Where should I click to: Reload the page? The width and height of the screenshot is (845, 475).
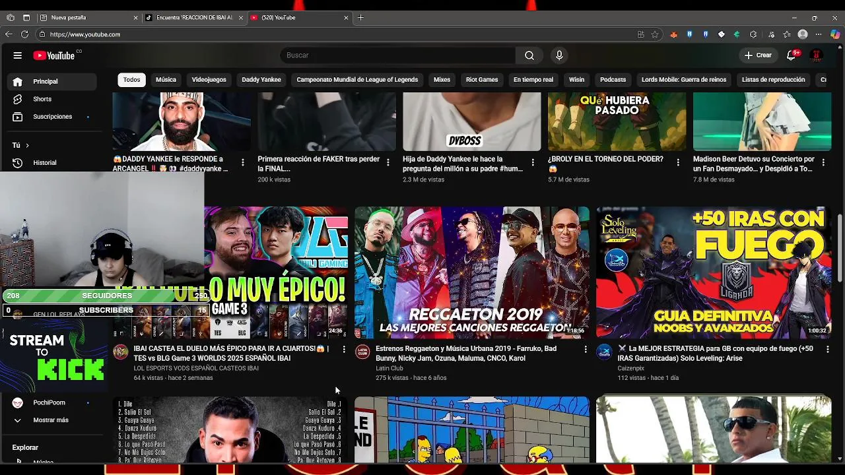(x=24, y=34)
